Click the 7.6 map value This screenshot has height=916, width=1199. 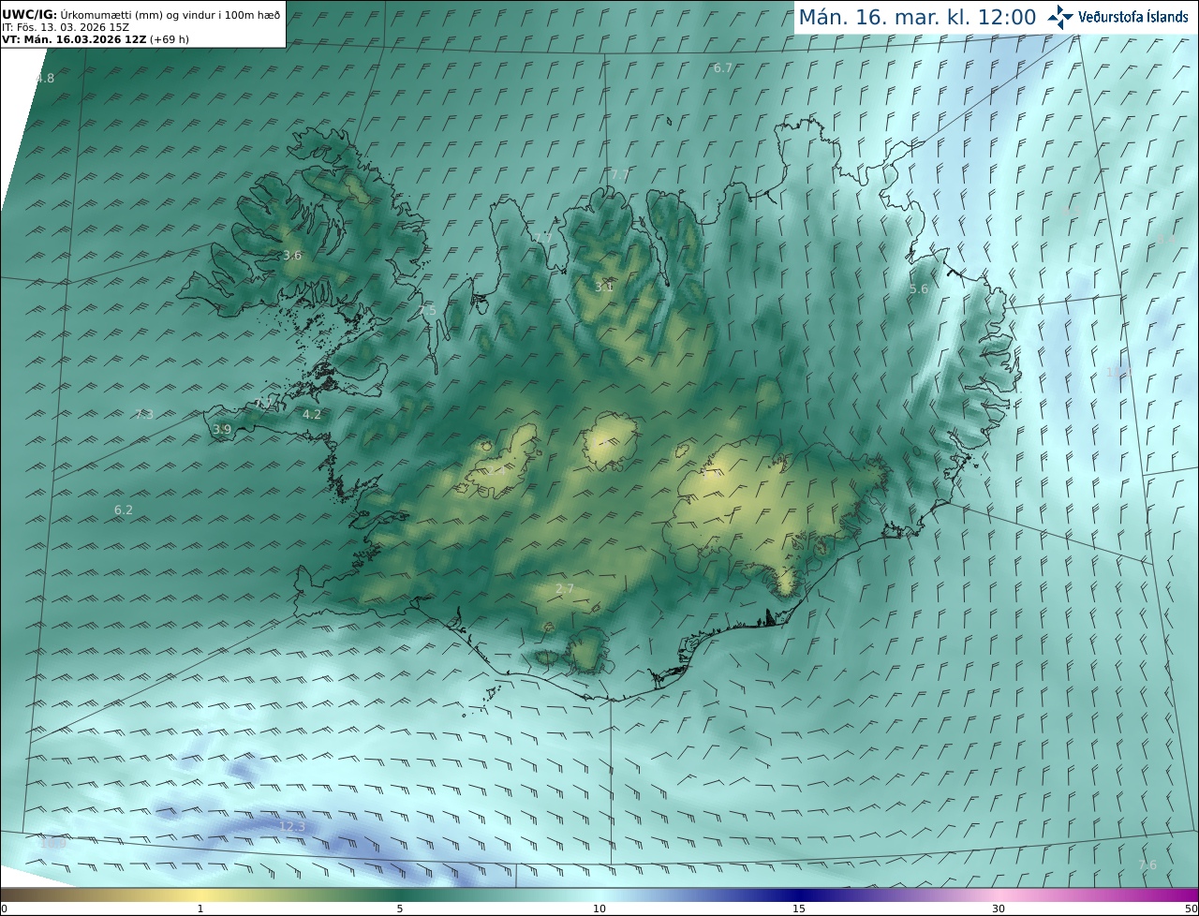coord(1147,864)
